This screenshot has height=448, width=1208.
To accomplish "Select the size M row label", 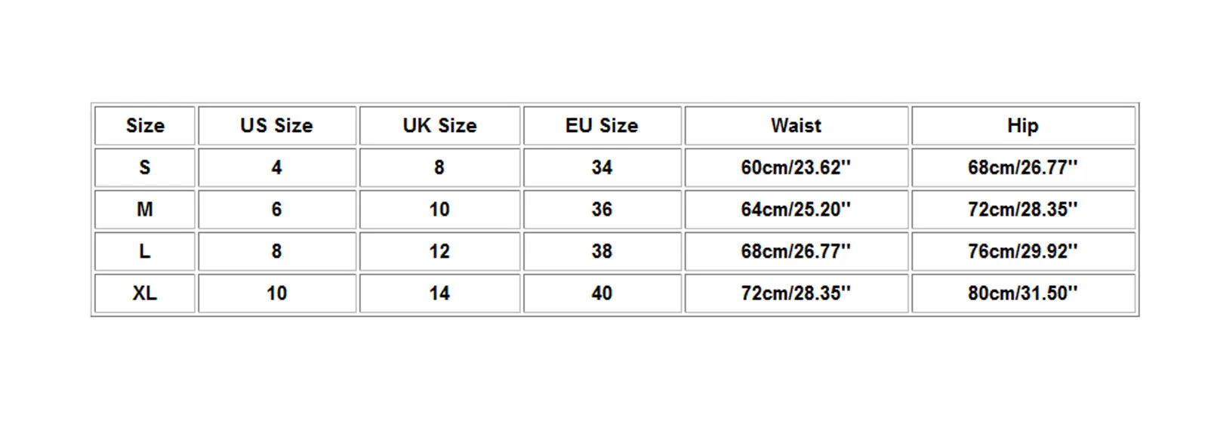I will (x=144, y=210).
